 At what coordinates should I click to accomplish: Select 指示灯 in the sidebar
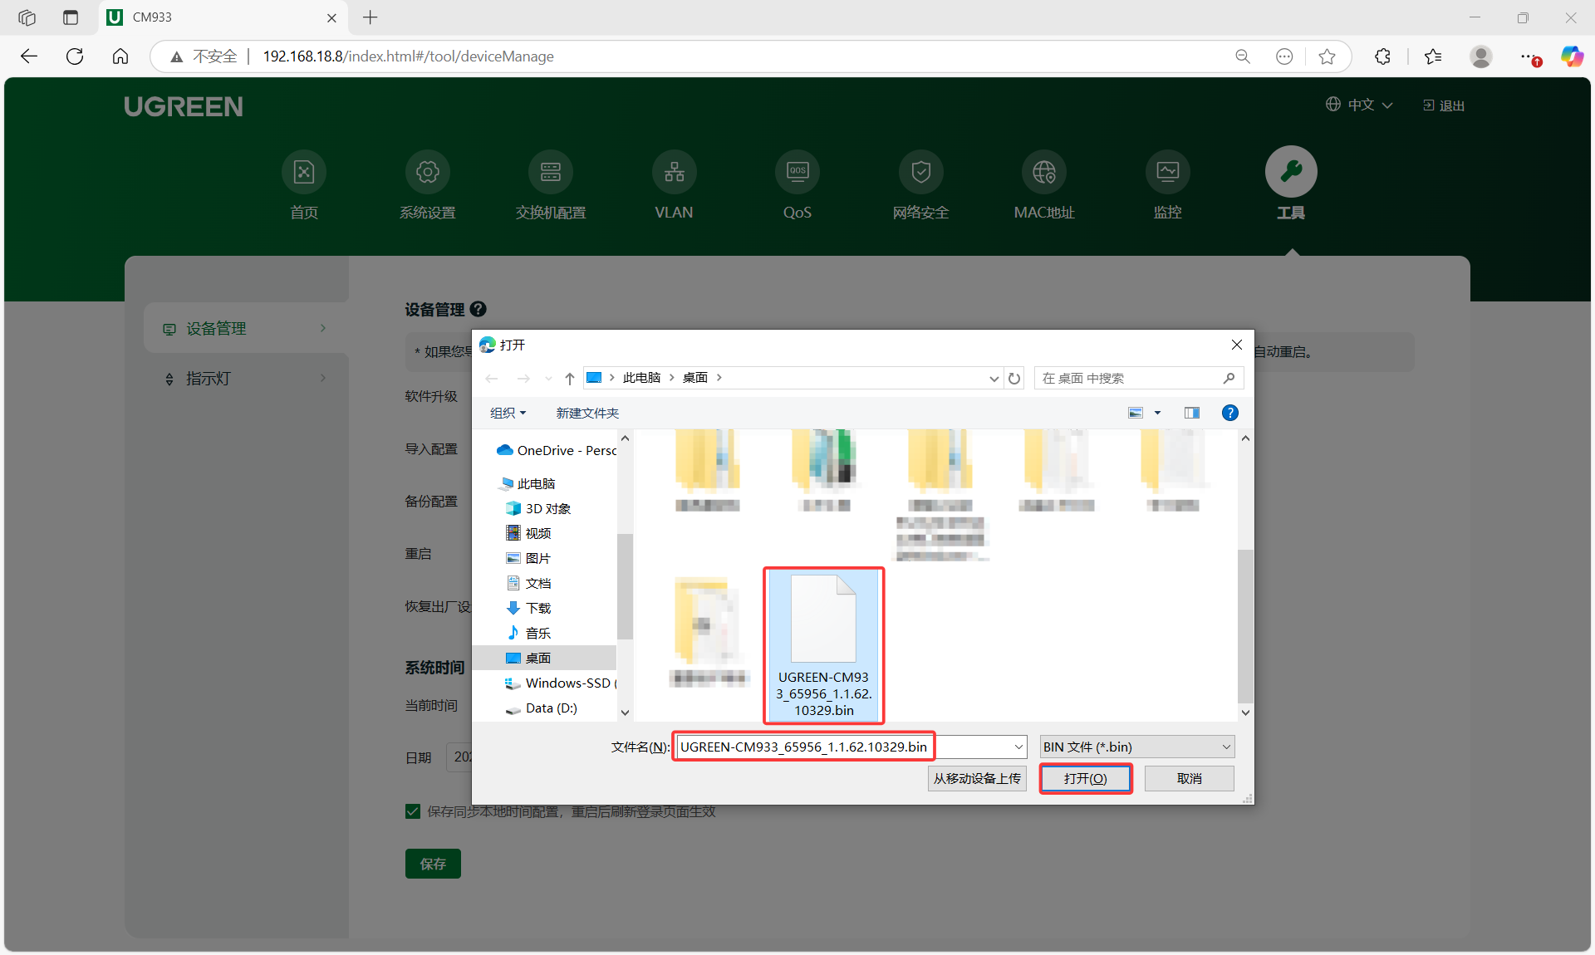(246, 379)
